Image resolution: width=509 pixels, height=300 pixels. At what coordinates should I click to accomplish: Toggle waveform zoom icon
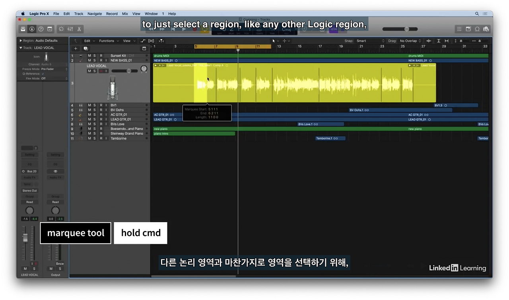pos(429,41)
